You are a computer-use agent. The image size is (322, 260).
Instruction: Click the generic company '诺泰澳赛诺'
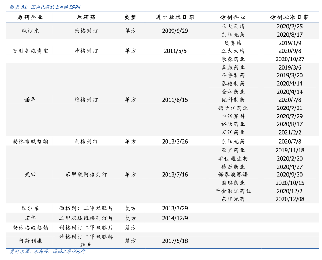[x=233, y=175]
